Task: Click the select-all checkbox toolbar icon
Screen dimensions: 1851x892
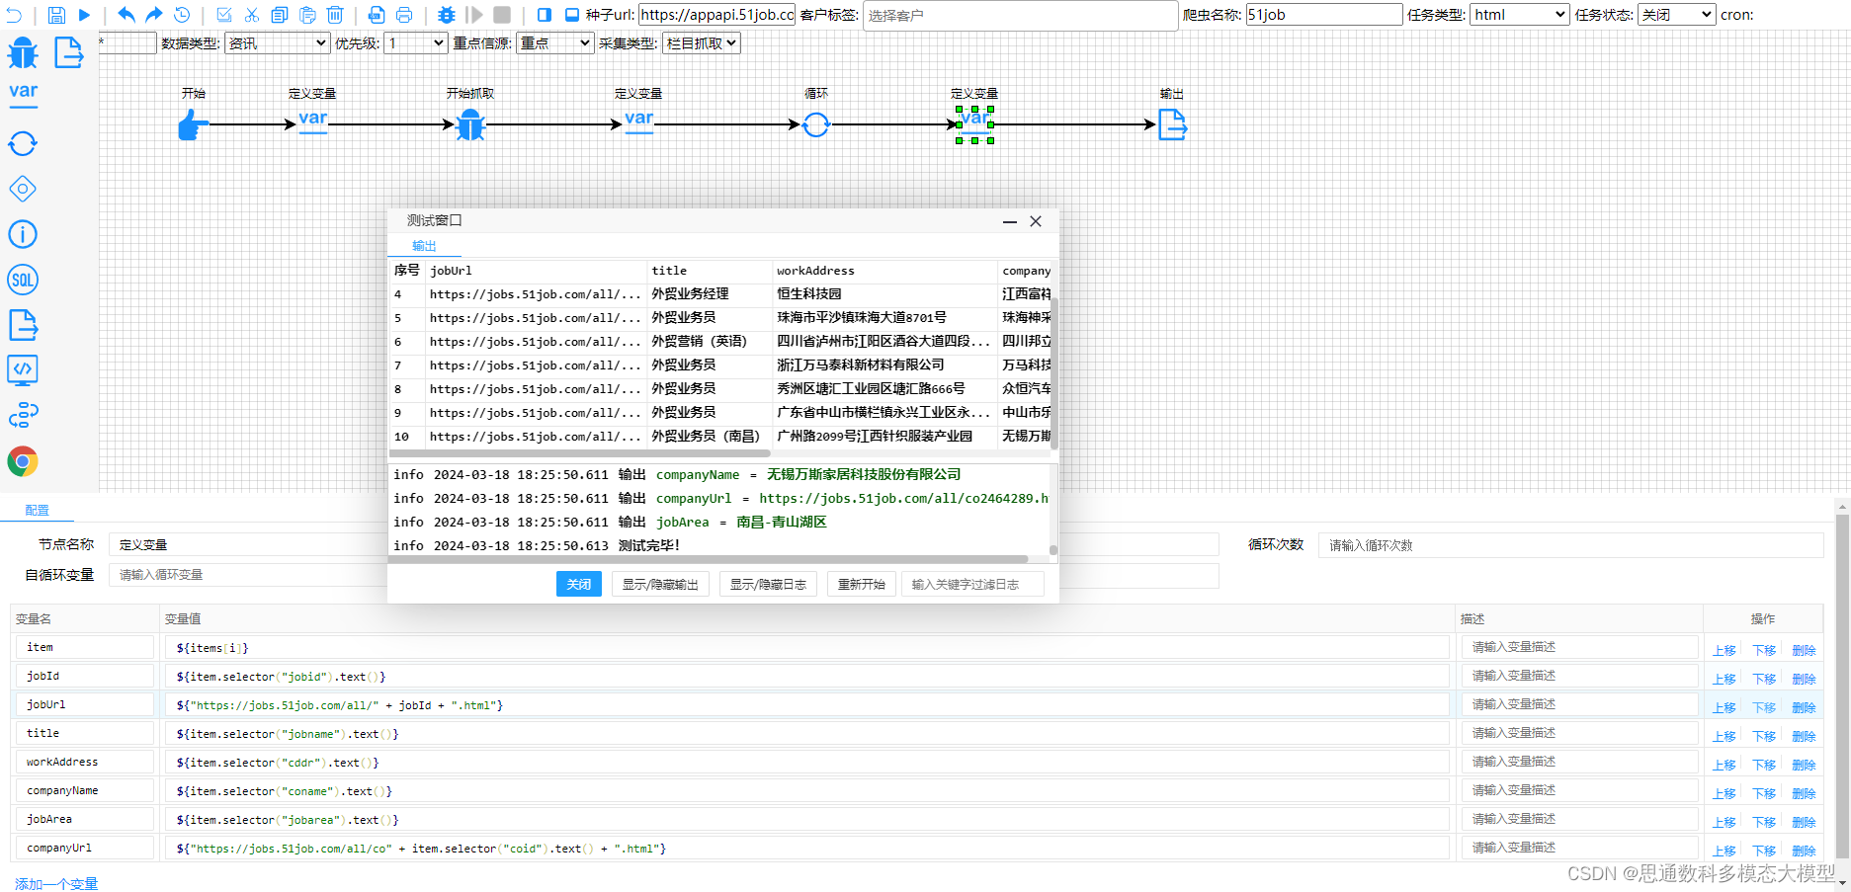Action: coord(224,15)
